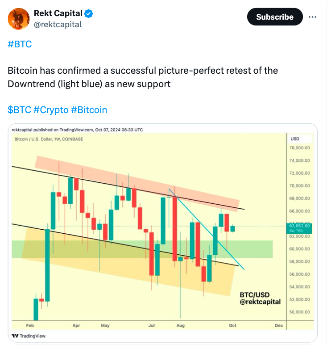Image resolution: width=327 pixels, height=345 pixels.
Task: Click the Bitcoin / U.S. Dollar chart title
Action: coord(49,139)
